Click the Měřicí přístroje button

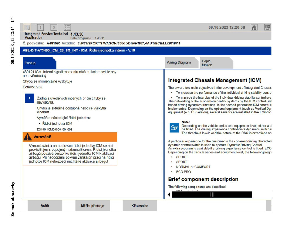point(92,206)
